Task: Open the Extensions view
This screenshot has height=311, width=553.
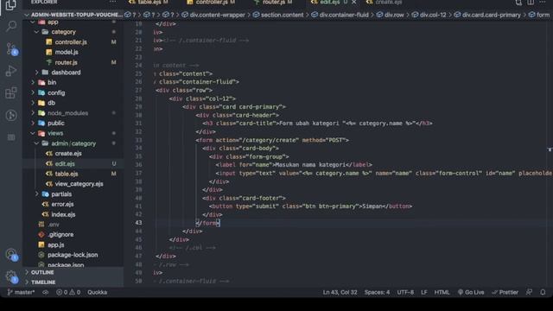Action: [11, 93]
